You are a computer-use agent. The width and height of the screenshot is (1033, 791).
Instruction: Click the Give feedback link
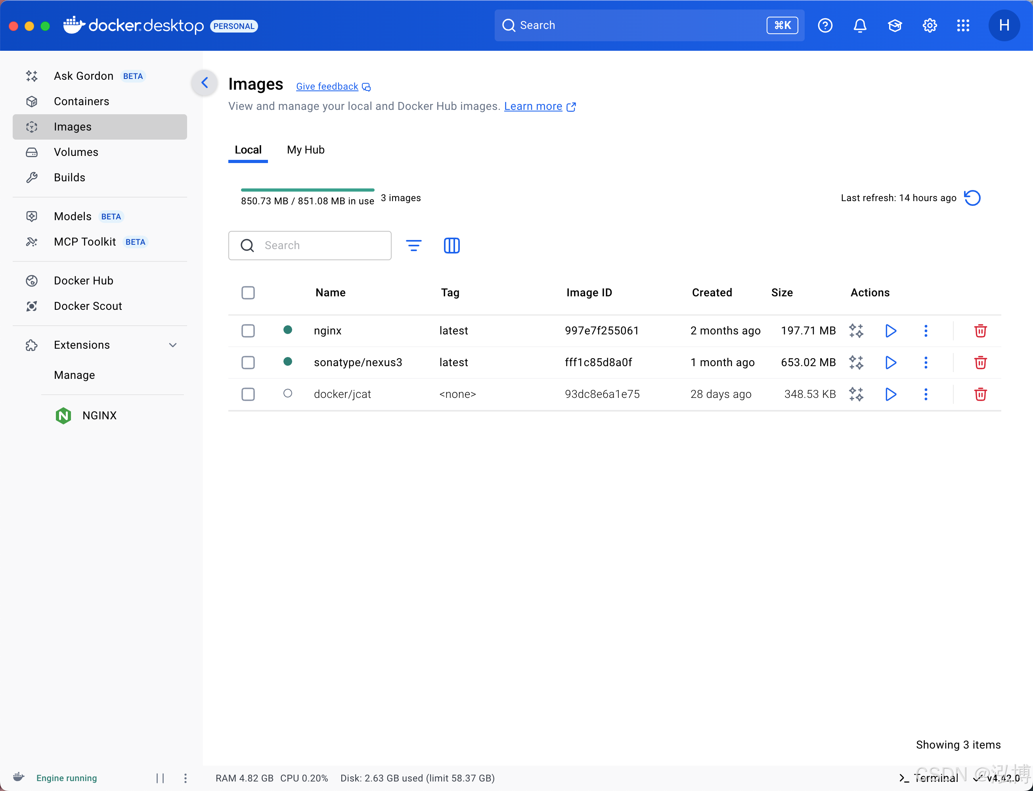pos(327,86)
